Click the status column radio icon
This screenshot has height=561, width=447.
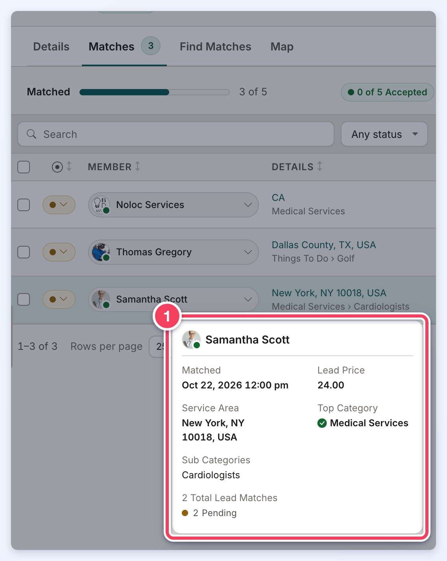[57, 167]
